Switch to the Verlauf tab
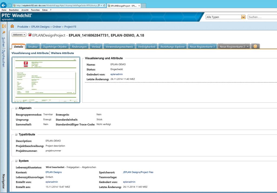The width and height of the screenshot is (277, 193). (96, 47)
